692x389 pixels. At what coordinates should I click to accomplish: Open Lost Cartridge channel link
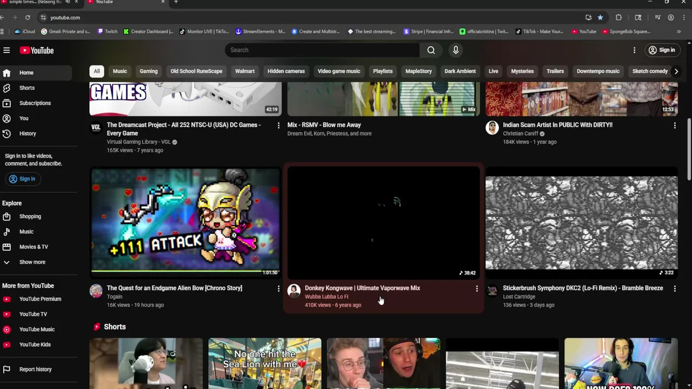[x=519, y=297]
